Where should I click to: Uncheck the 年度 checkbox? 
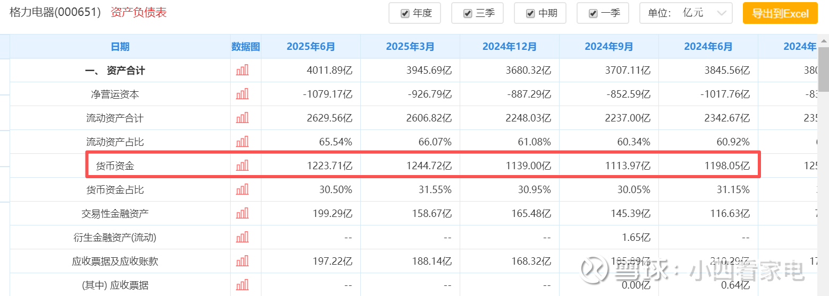405,13
